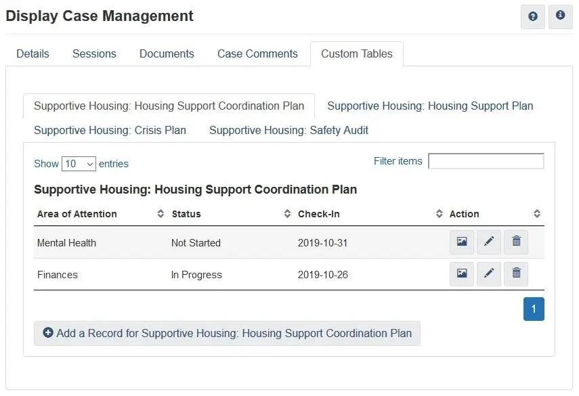The height and width of the screenshot is (396, 579).
Task: Click the pencil edit icon for Mental Health
Action: point(489,242)
